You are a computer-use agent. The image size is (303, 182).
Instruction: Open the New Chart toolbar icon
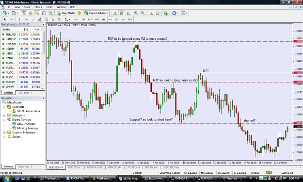pyautogui.click(x=5, y=13)
